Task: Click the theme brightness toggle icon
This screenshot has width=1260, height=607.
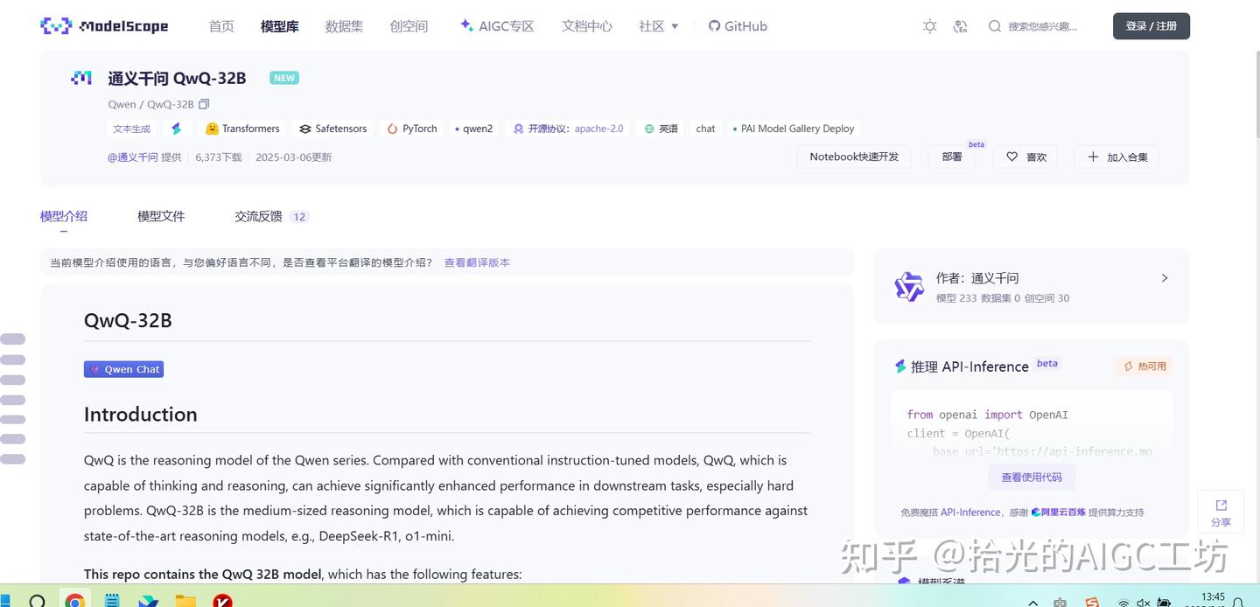Action: click(x=929, y=26)
